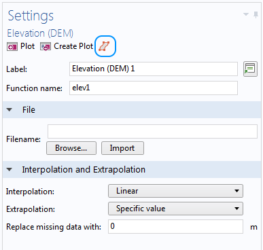The height and width of the screenshot is (250, 263).
Task: Click the Interpolation and Extrapolation header text
Action: [x=84, y=170]
